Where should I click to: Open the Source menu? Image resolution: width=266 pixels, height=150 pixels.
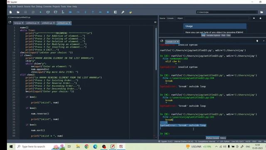27,7
